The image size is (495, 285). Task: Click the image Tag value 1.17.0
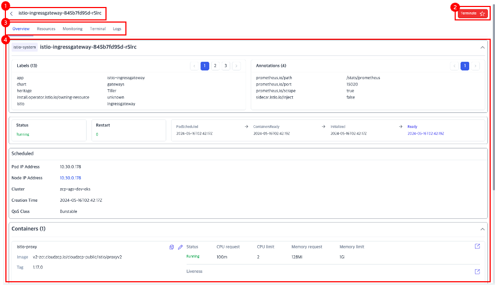[38, 267]
